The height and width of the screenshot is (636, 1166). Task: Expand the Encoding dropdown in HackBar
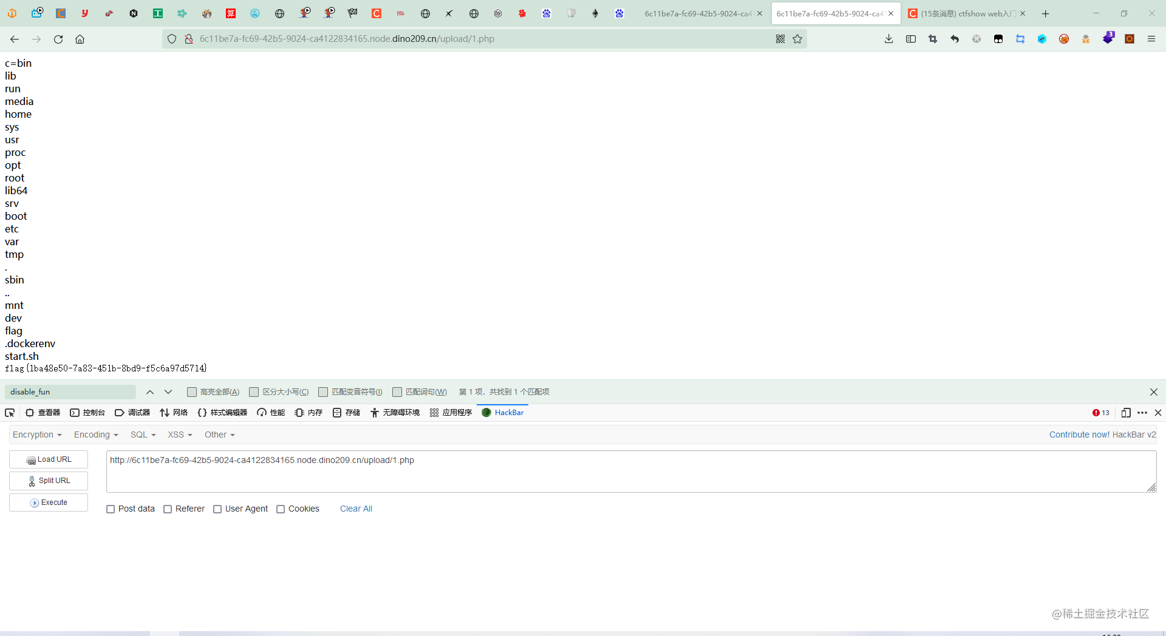click(96, 435)
